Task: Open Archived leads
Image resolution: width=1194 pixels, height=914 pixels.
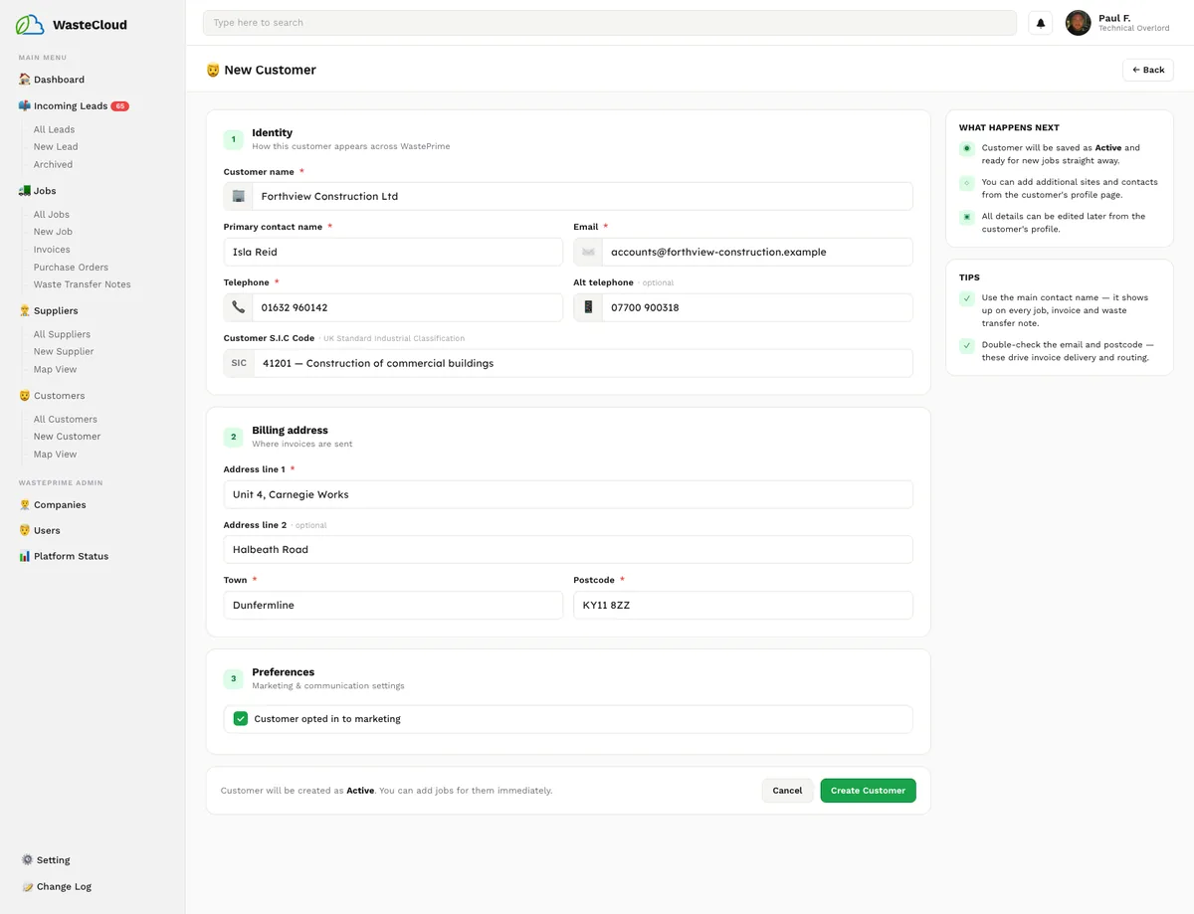Action: pyautogui.click(x=53, y=165)
